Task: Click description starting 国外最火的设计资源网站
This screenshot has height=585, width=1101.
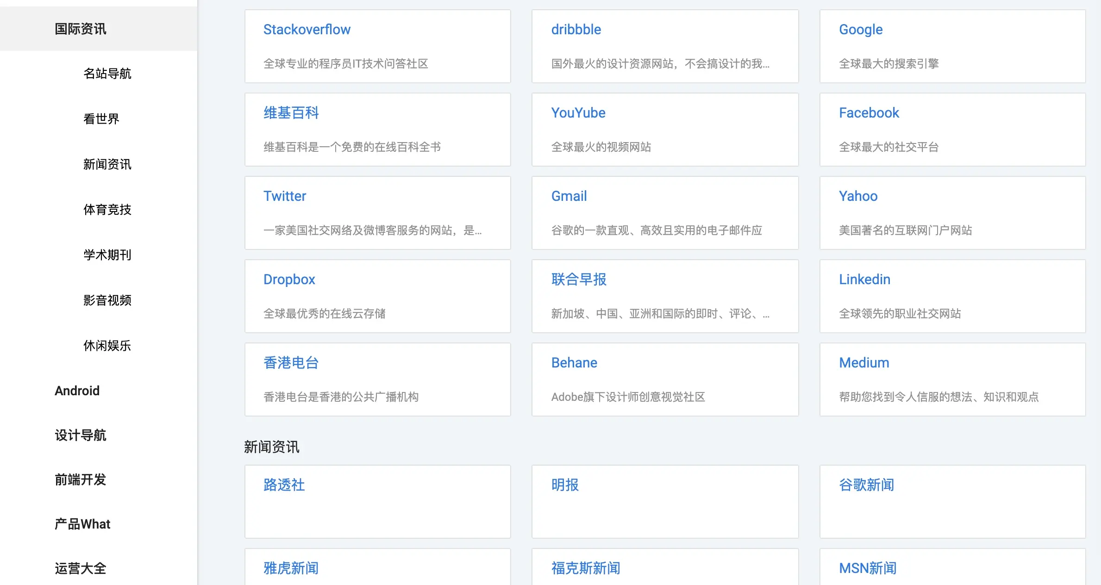Action: click(660, 64)
